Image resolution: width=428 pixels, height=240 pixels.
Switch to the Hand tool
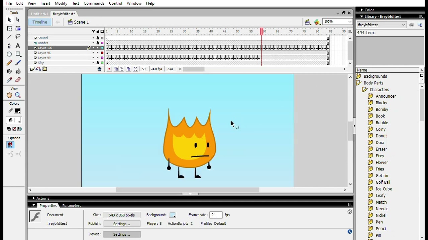[9, 95]
